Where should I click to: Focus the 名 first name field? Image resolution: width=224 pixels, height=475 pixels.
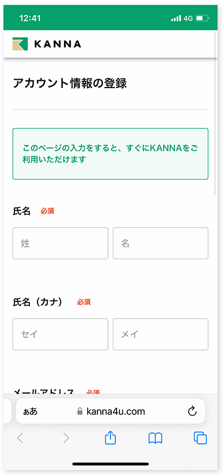tap(161, 243)
